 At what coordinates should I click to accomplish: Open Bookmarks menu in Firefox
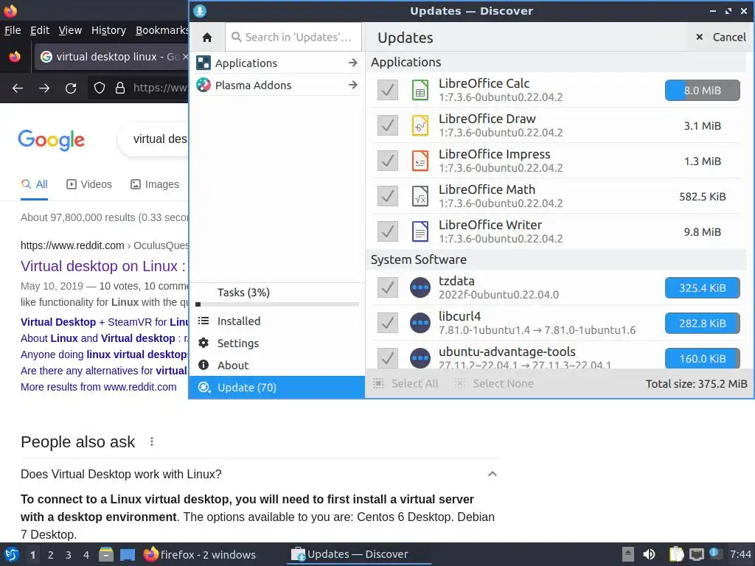[161, 30]
